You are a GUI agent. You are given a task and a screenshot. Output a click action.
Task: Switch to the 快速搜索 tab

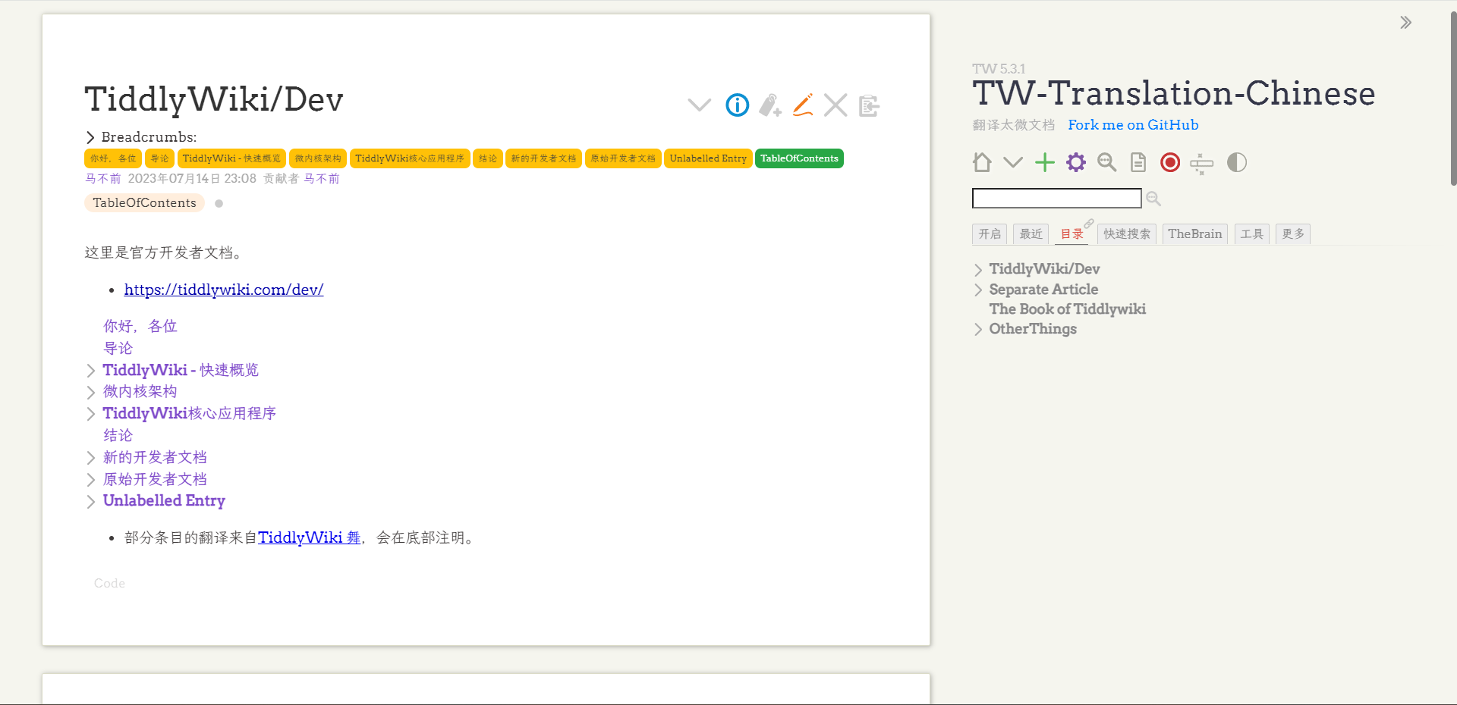1127,234
